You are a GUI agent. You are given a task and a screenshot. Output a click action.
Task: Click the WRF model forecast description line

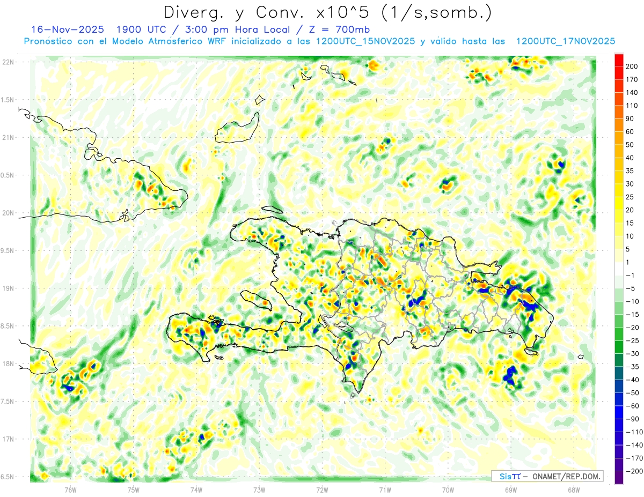point(319,41)
